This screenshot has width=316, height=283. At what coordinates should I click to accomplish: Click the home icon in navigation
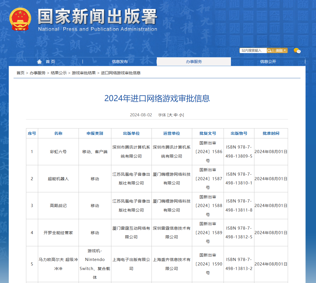point(40,62)
